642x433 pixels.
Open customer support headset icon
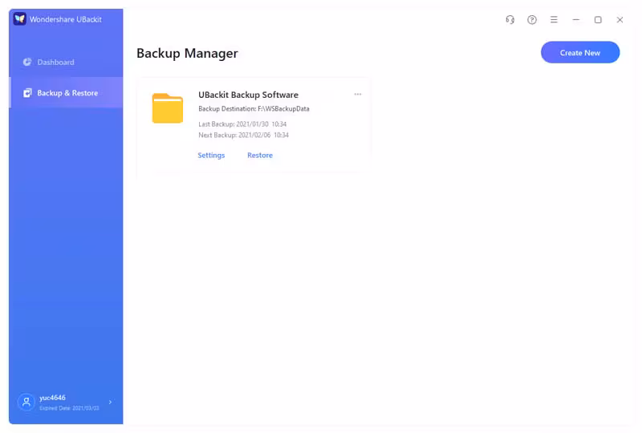click(x=510, y=19)
